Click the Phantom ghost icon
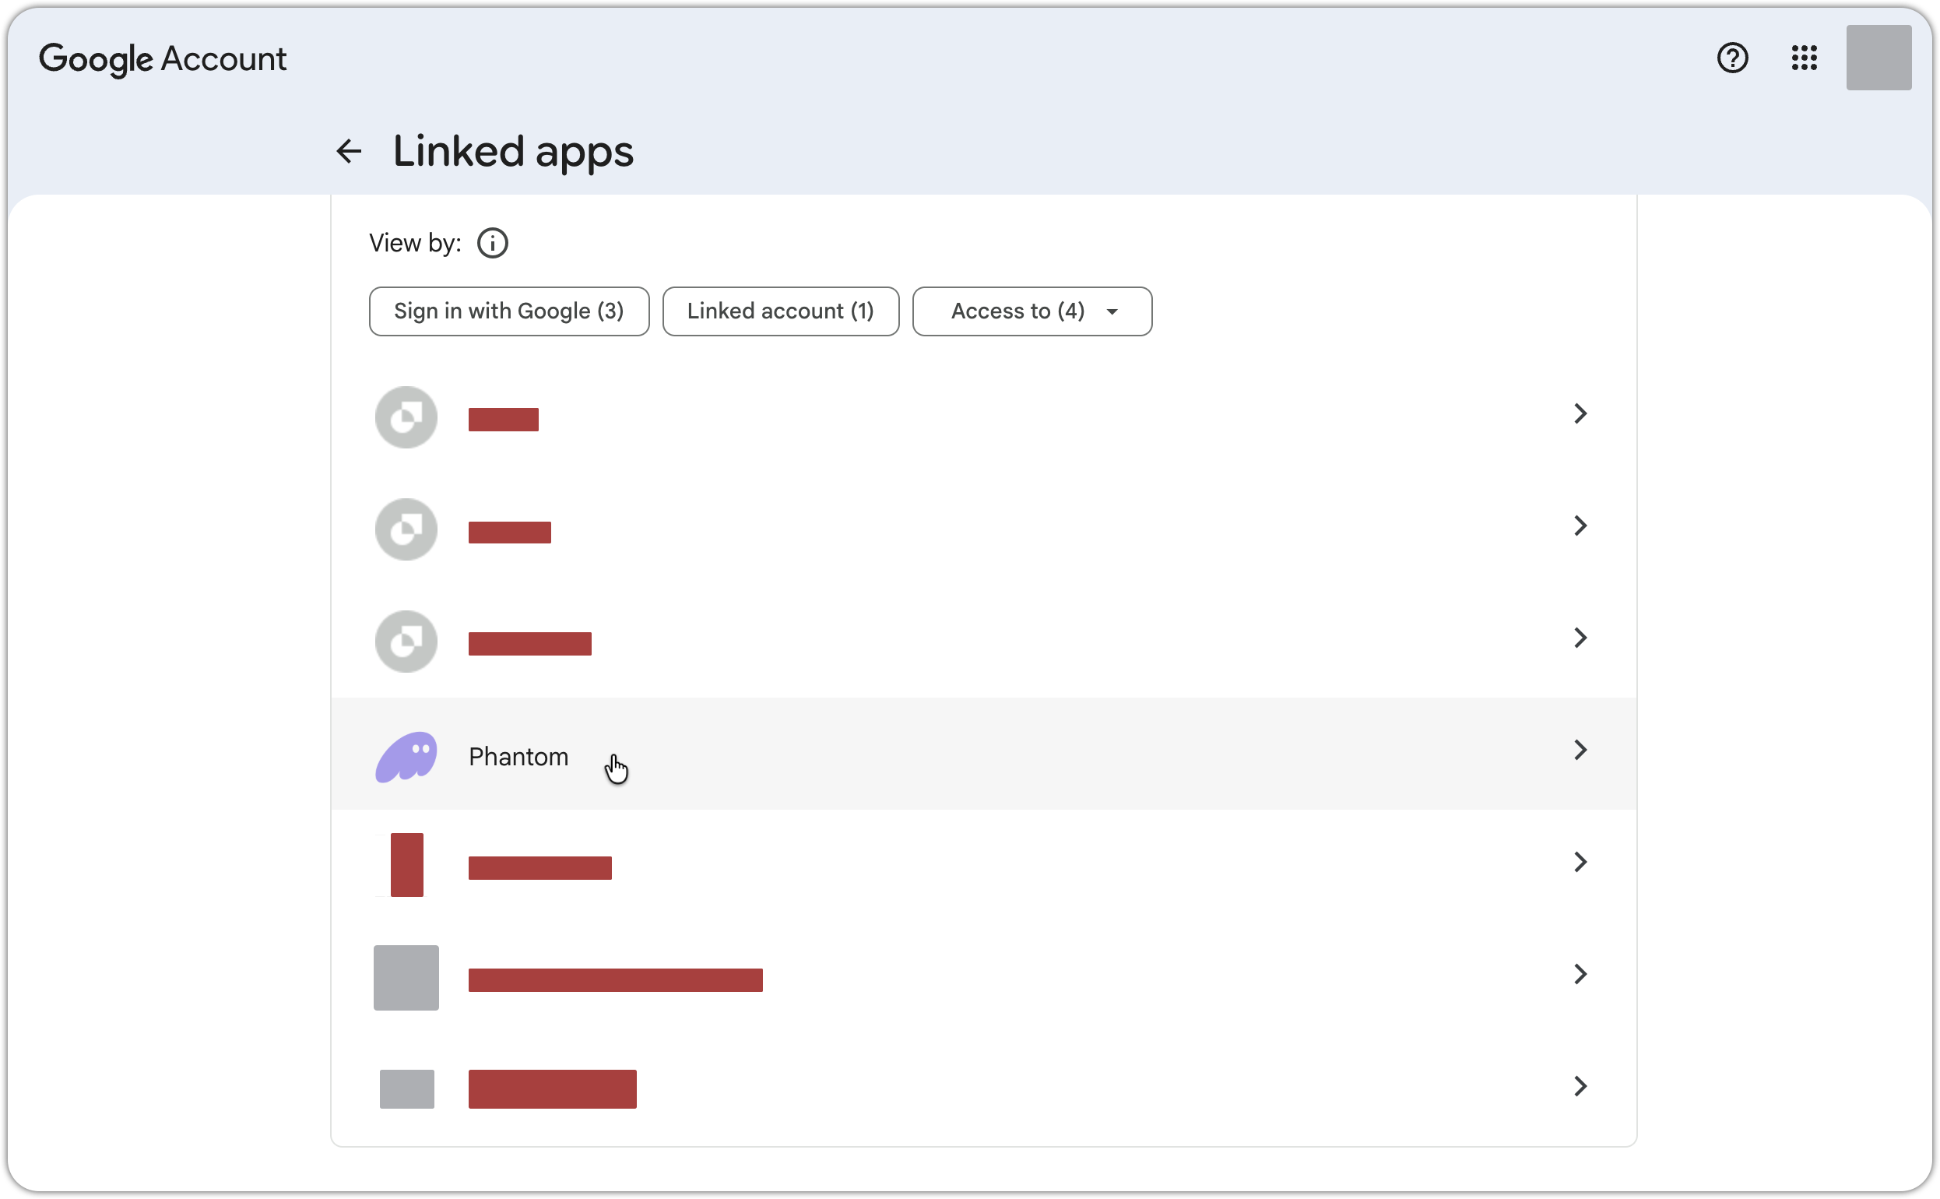The image size is (1940, 1199). (x=406, y=756)
